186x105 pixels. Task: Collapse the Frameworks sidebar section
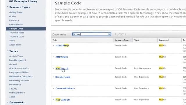8,102
